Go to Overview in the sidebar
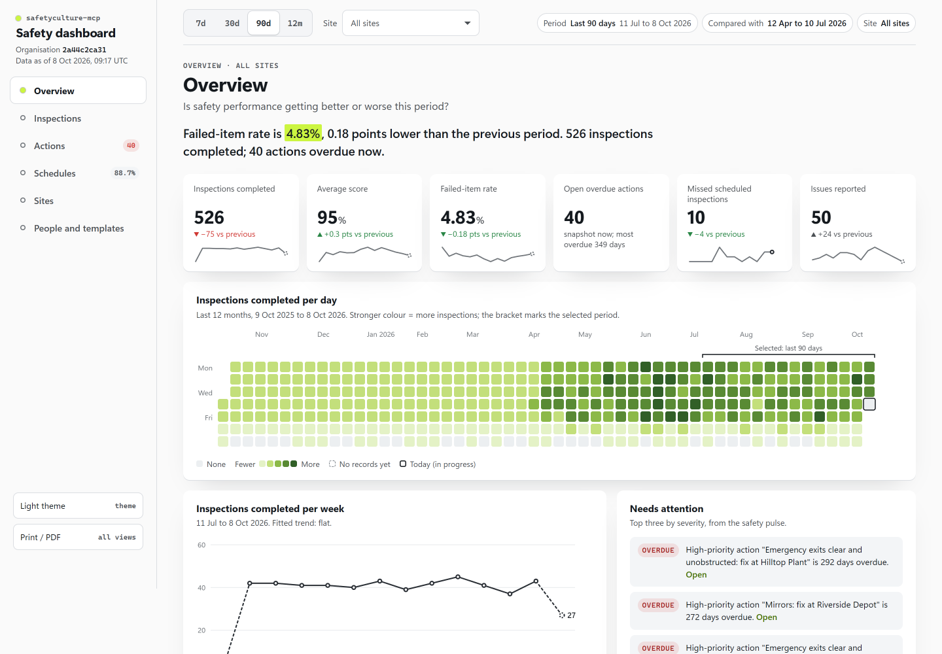The width and height of the screenshot is (942, 654). (78, 90)
